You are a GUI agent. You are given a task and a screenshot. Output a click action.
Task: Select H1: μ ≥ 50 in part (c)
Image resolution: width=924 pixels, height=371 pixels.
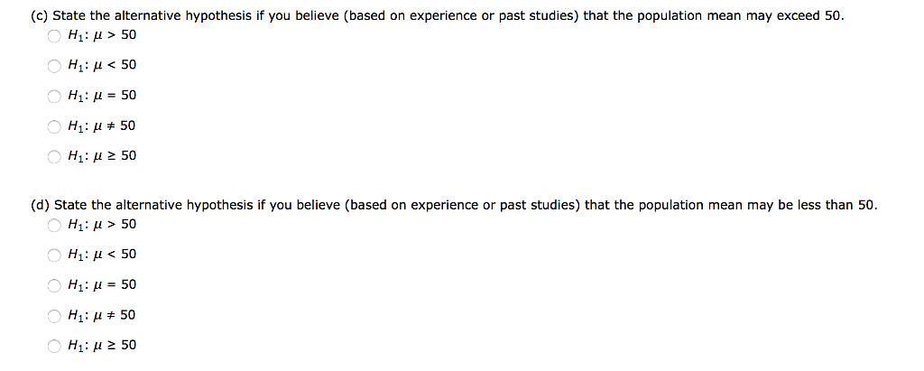54,157
